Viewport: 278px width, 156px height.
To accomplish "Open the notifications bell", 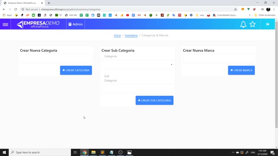I will point(243,24).
